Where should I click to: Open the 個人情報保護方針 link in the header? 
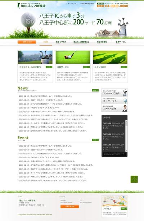(x=86, y=4)
